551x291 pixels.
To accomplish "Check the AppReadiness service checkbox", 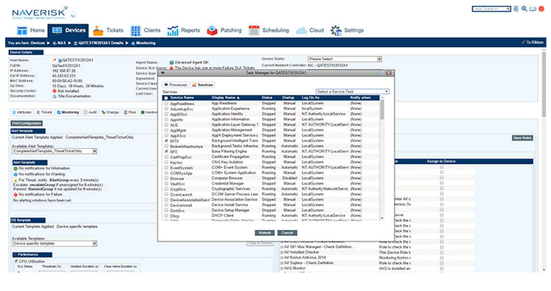I will (x=166, y=104).
